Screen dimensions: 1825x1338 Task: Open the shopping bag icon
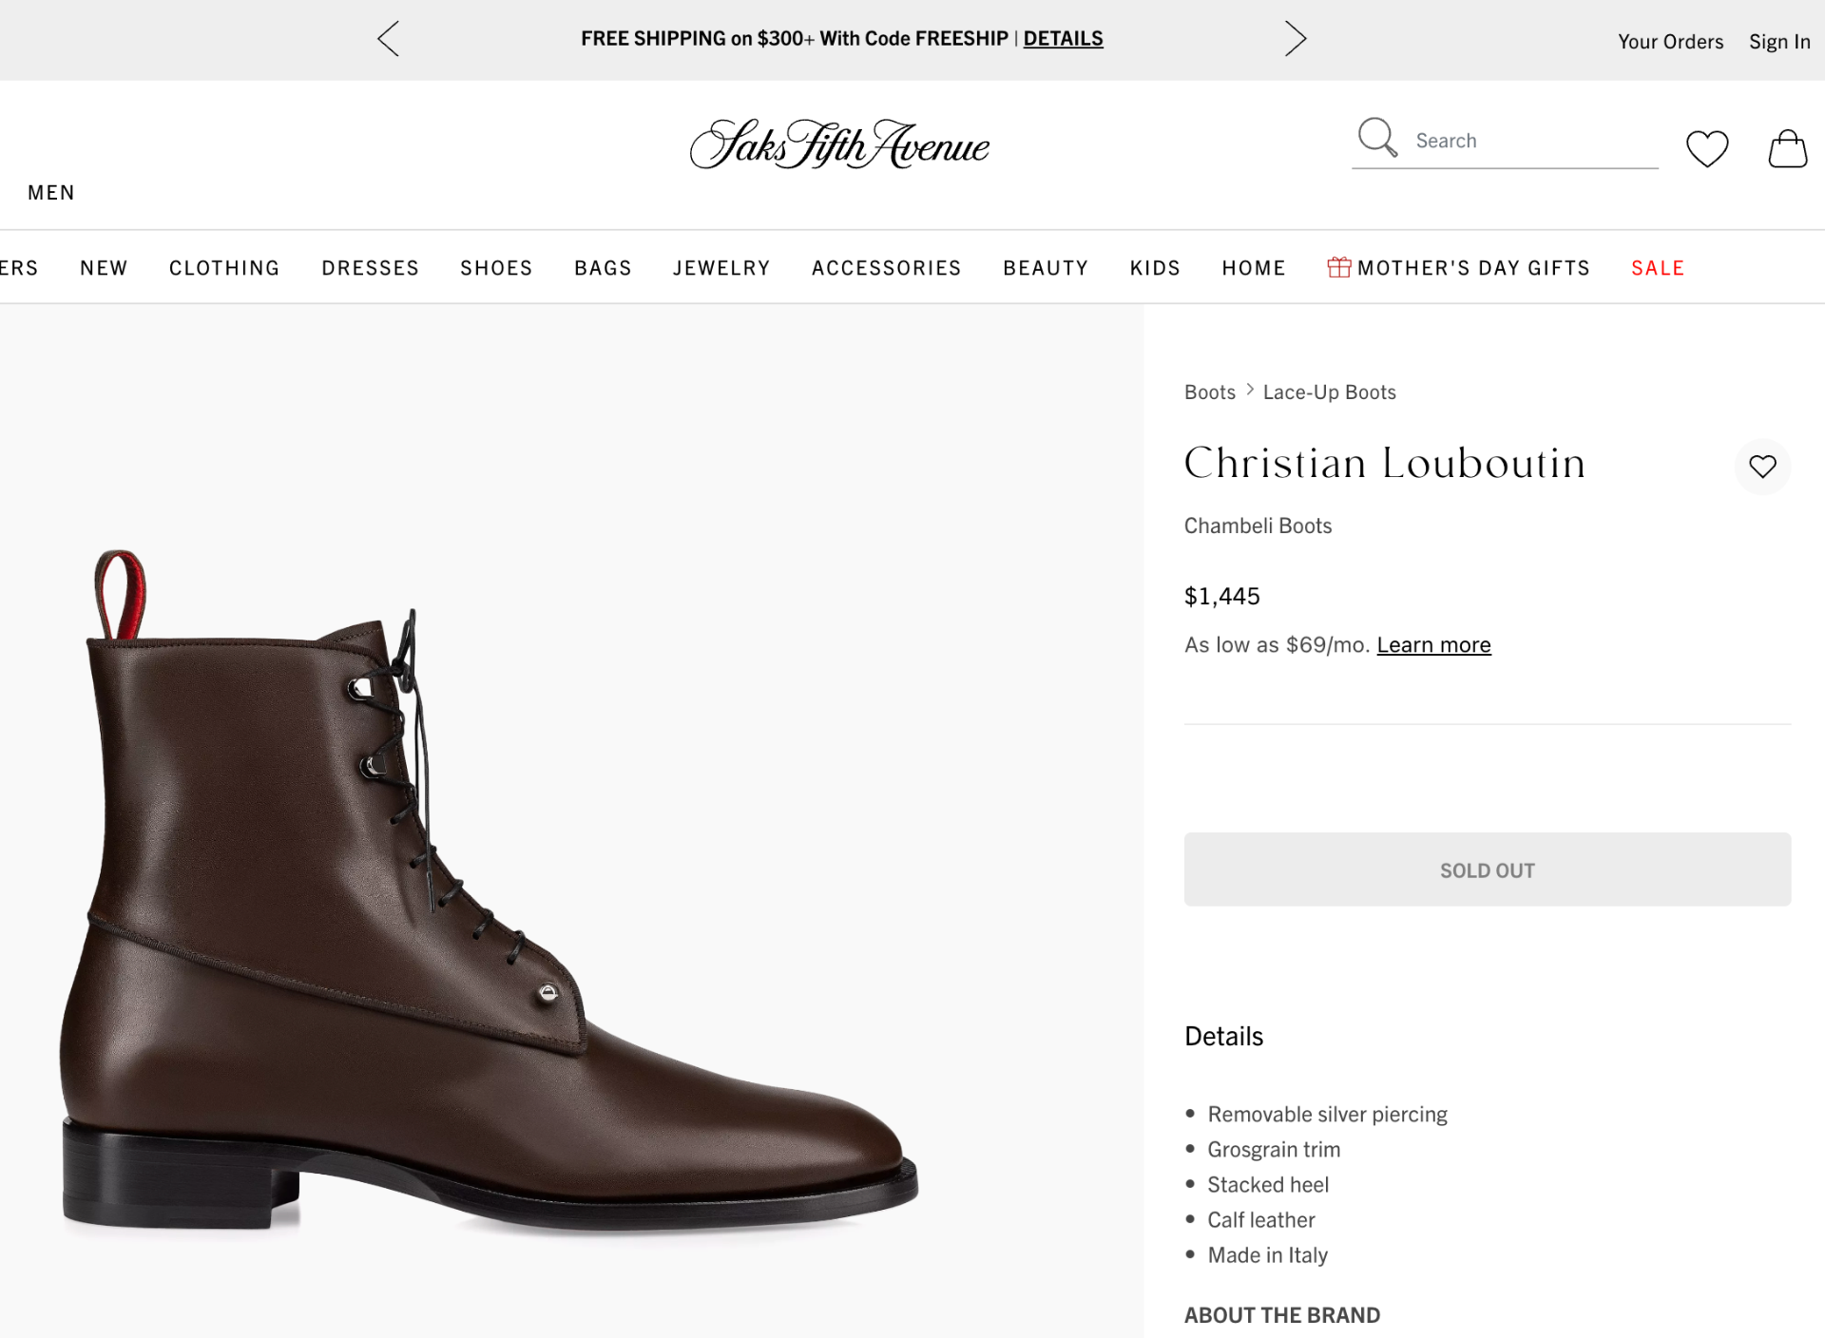click(x=1788, y=148)
